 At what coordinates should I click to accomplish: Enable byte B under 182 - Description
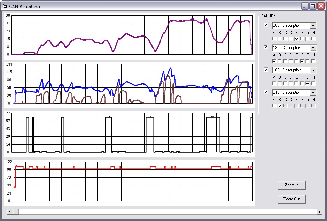[280, 83]
